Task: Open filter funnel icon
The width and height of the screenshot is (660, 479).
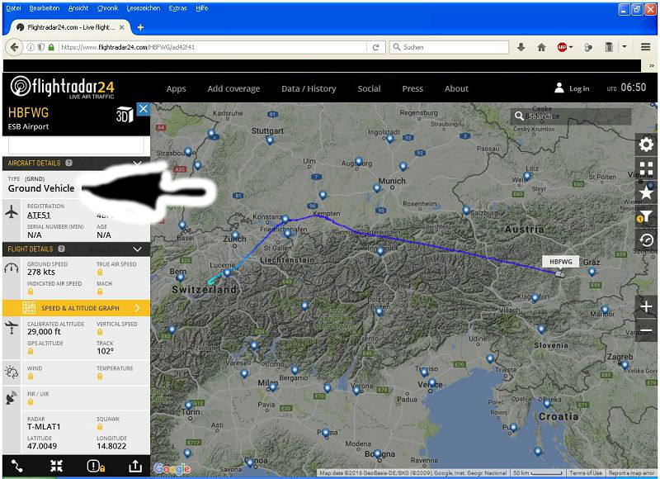Action: point(646,216)
